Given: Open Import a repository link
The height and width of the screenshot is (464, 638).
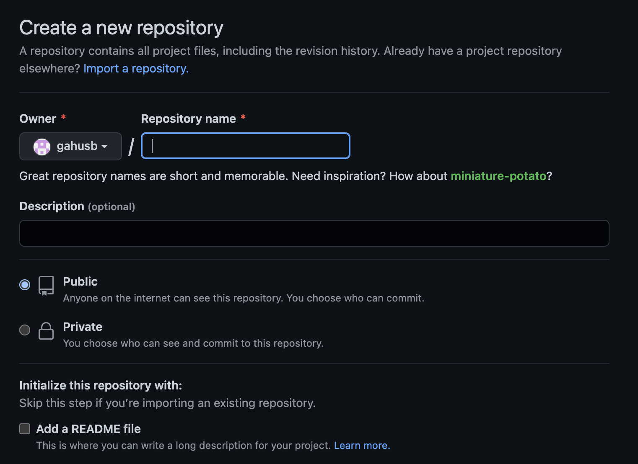Looking at the screenshot, I should 136,68.
